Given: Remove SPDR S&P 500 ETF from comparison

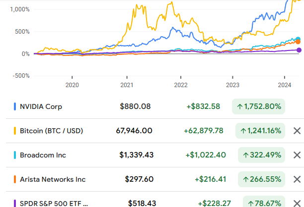Looking at the screenshot, I should point(297,204).
